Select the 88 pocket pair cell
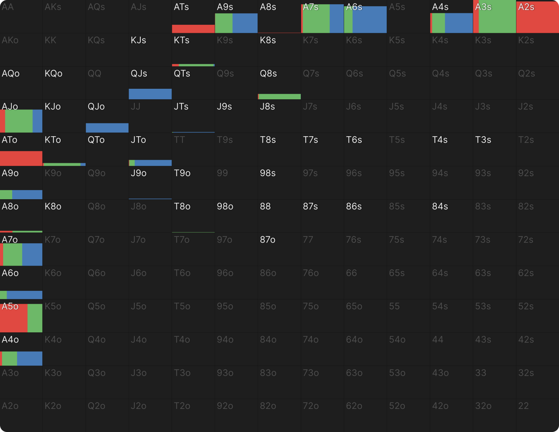Image resolution: width=559 pixels, height=432 pixels. click(279, 216)
